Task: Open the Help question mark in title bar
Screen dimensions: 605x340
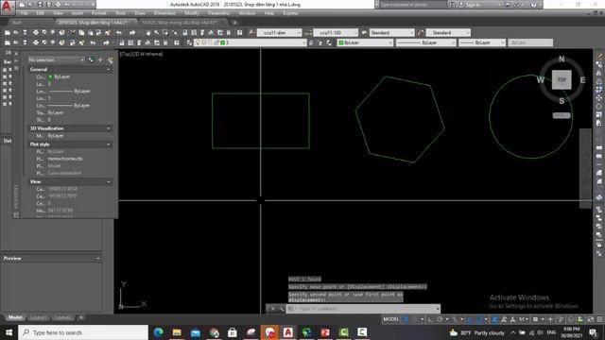Action: [533, 5]
